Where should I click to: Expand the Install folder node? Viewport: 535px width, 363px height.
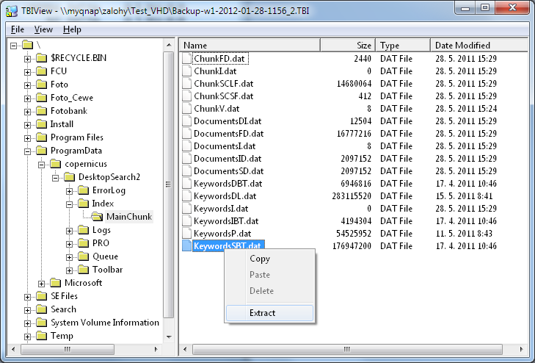27,125
